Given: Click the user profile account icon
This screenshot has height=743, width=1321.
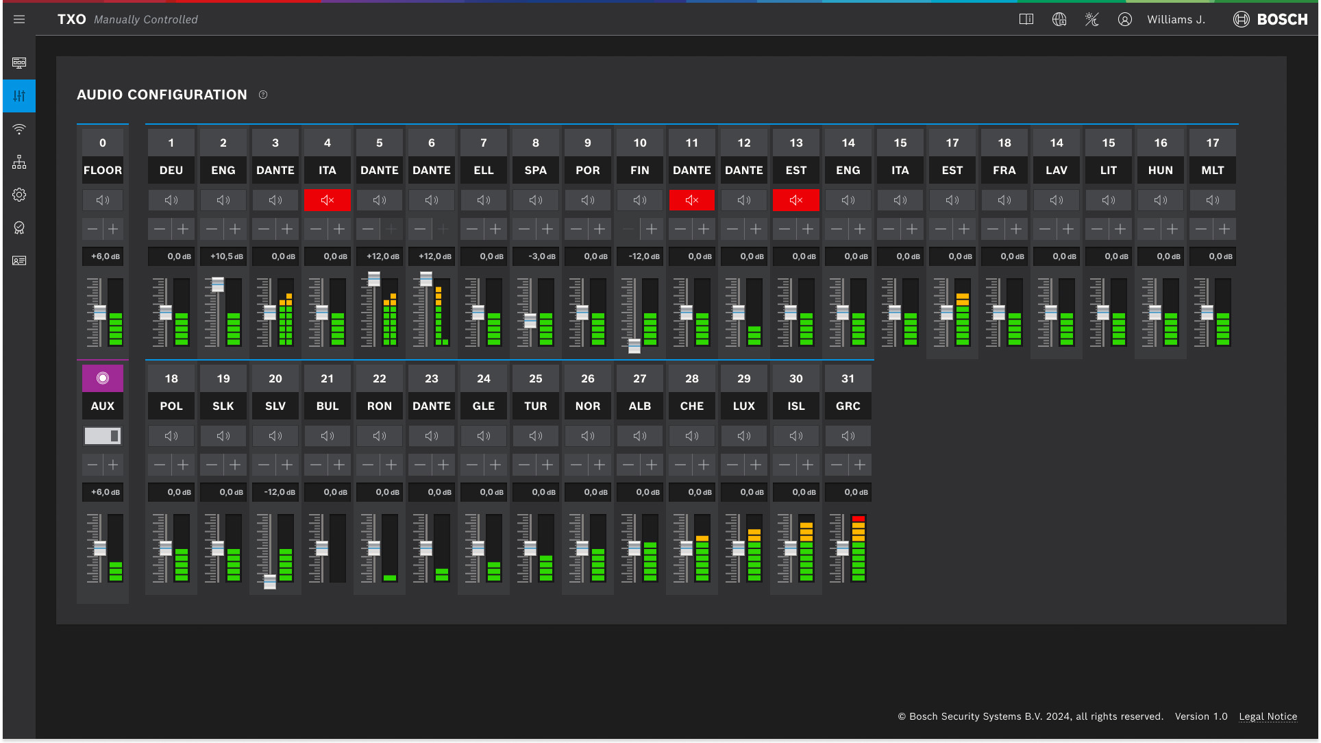Looking at the screenshot, I should (x=1125, y=19).
